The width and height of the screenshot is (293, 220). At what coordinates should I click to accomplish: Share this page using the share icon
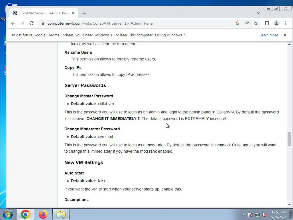tap(247, 23)
